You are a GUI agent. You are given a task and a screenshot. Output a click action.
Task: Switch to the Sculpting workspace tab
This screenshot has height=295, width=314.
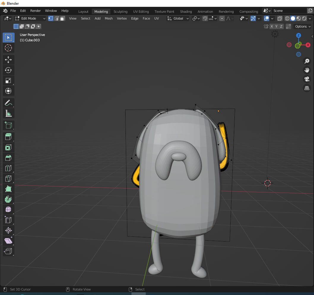coord(120,12)
